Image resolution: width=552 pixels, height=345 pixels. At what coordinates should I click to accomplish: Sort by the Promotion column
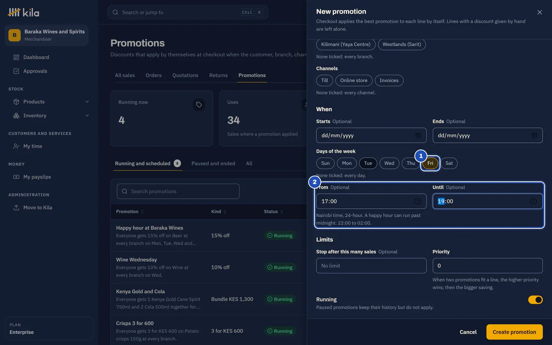(130, 212)
